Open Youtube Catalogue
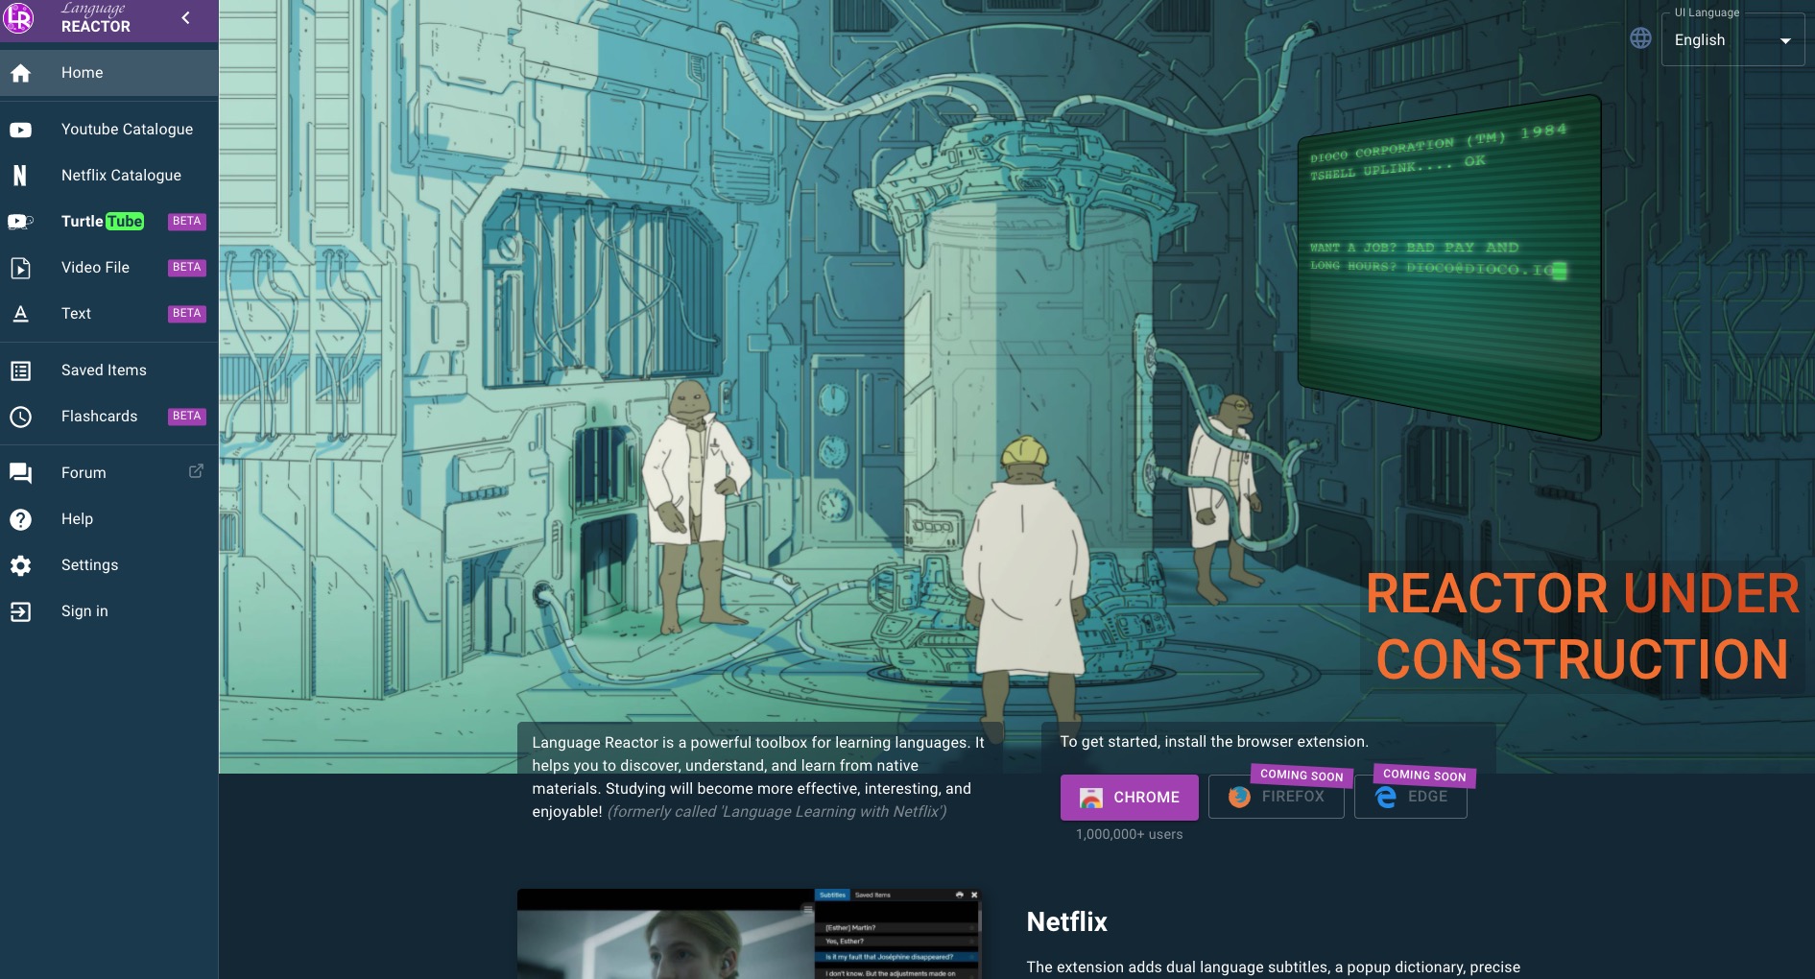Viewport: 1815px width, 979px height. tap(109, 130)
